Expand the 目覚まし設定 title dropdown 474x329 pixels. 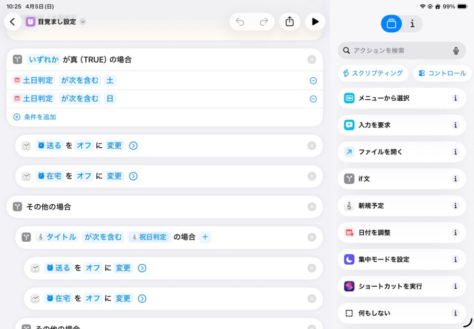click(83, 22)
